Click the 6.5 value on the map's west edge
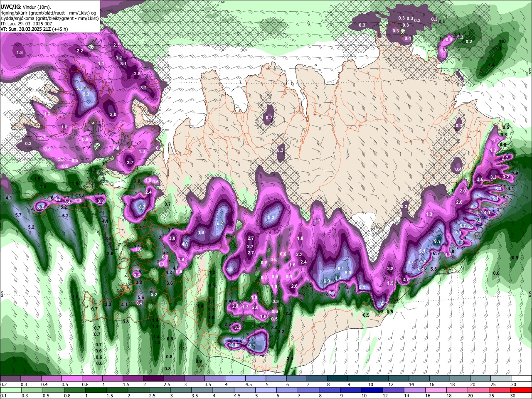This screenshot has height=399, width=532. coord(41,207)
